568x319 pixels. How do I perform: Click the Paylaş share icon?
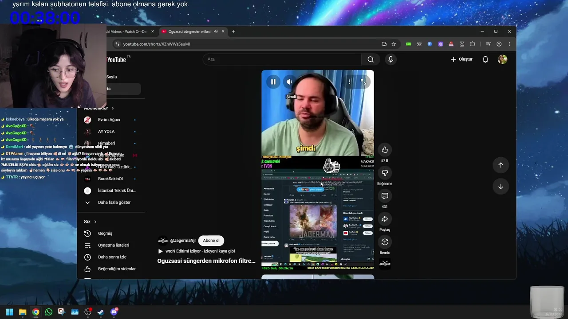[x=385, y=219]
